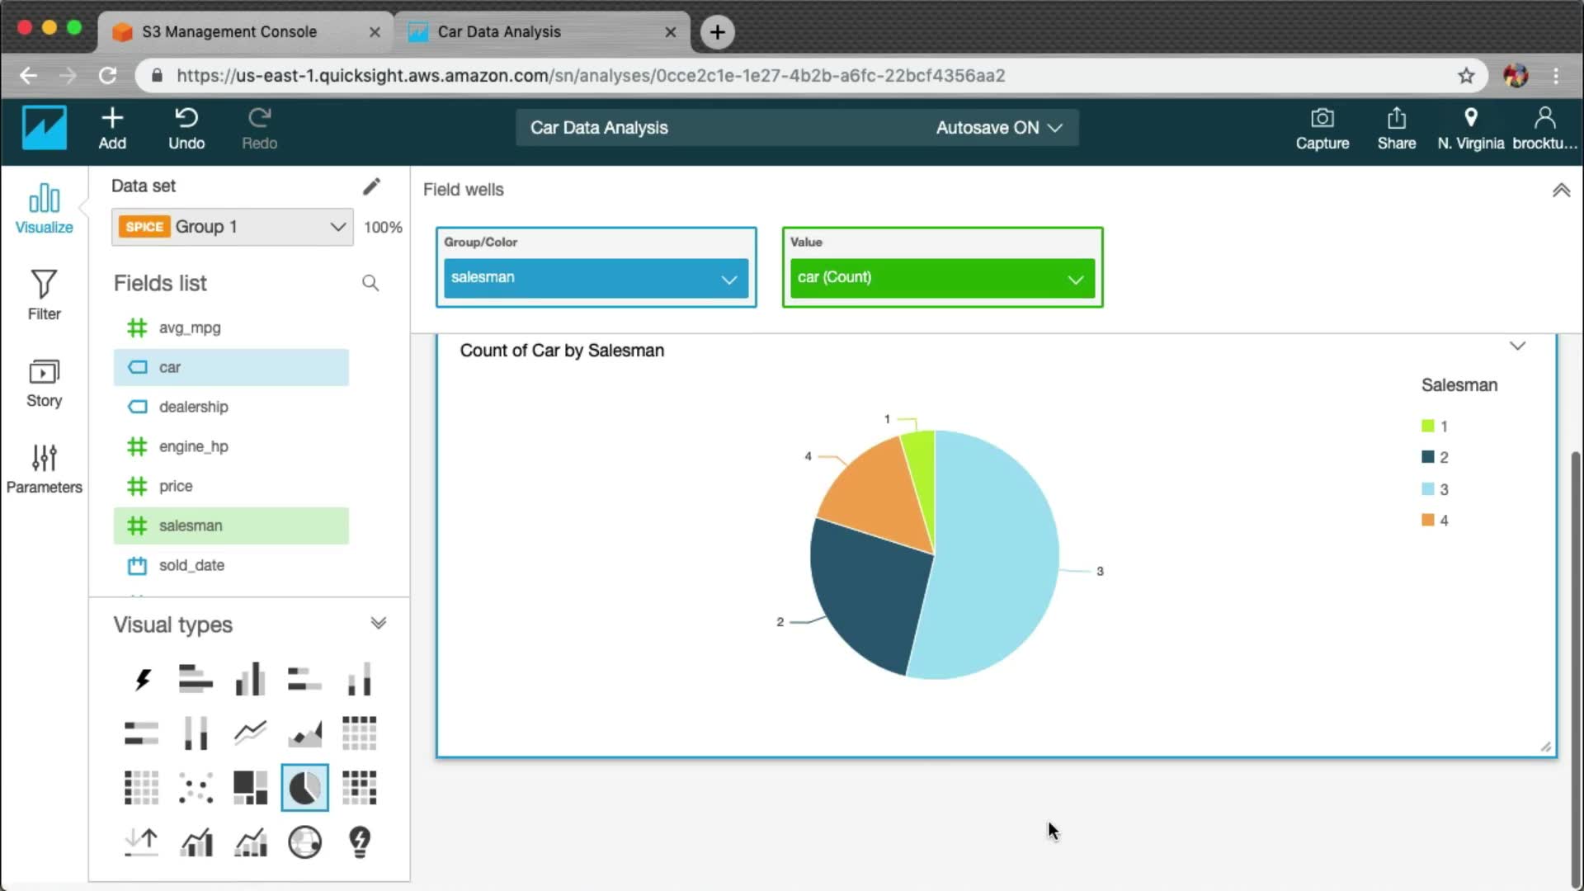Pick the geospatial map visual type
This screenshot has height=891, width=1584.
pyautogui.click(x=304, y=842)
